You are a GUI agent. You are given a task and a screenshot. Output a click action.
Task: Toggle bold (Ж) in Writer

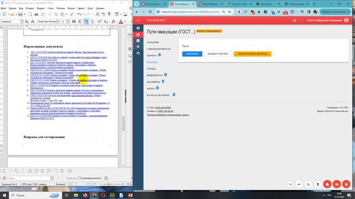[74, 22]
